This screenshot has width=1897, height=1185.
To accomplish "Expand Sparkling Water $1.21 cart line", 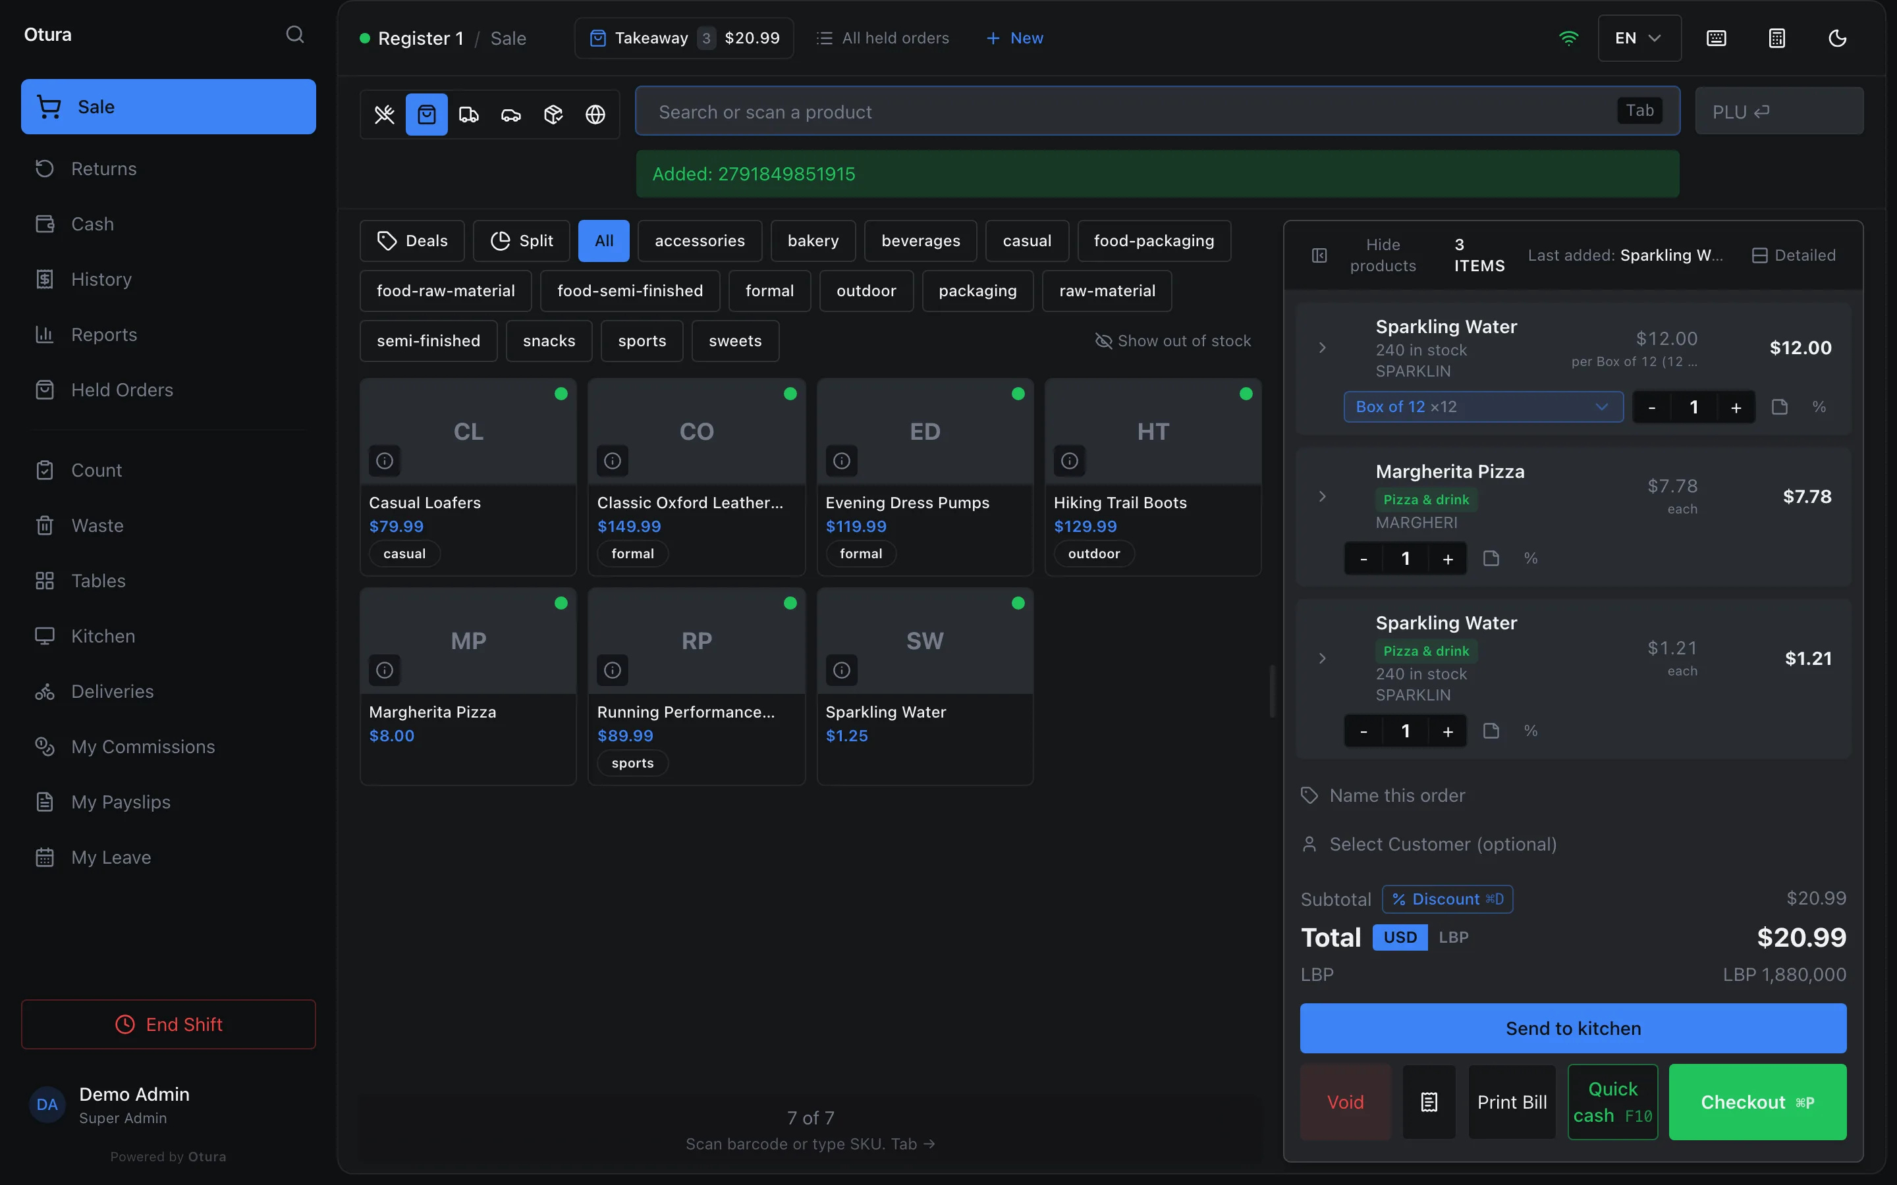I will 1323,658.
